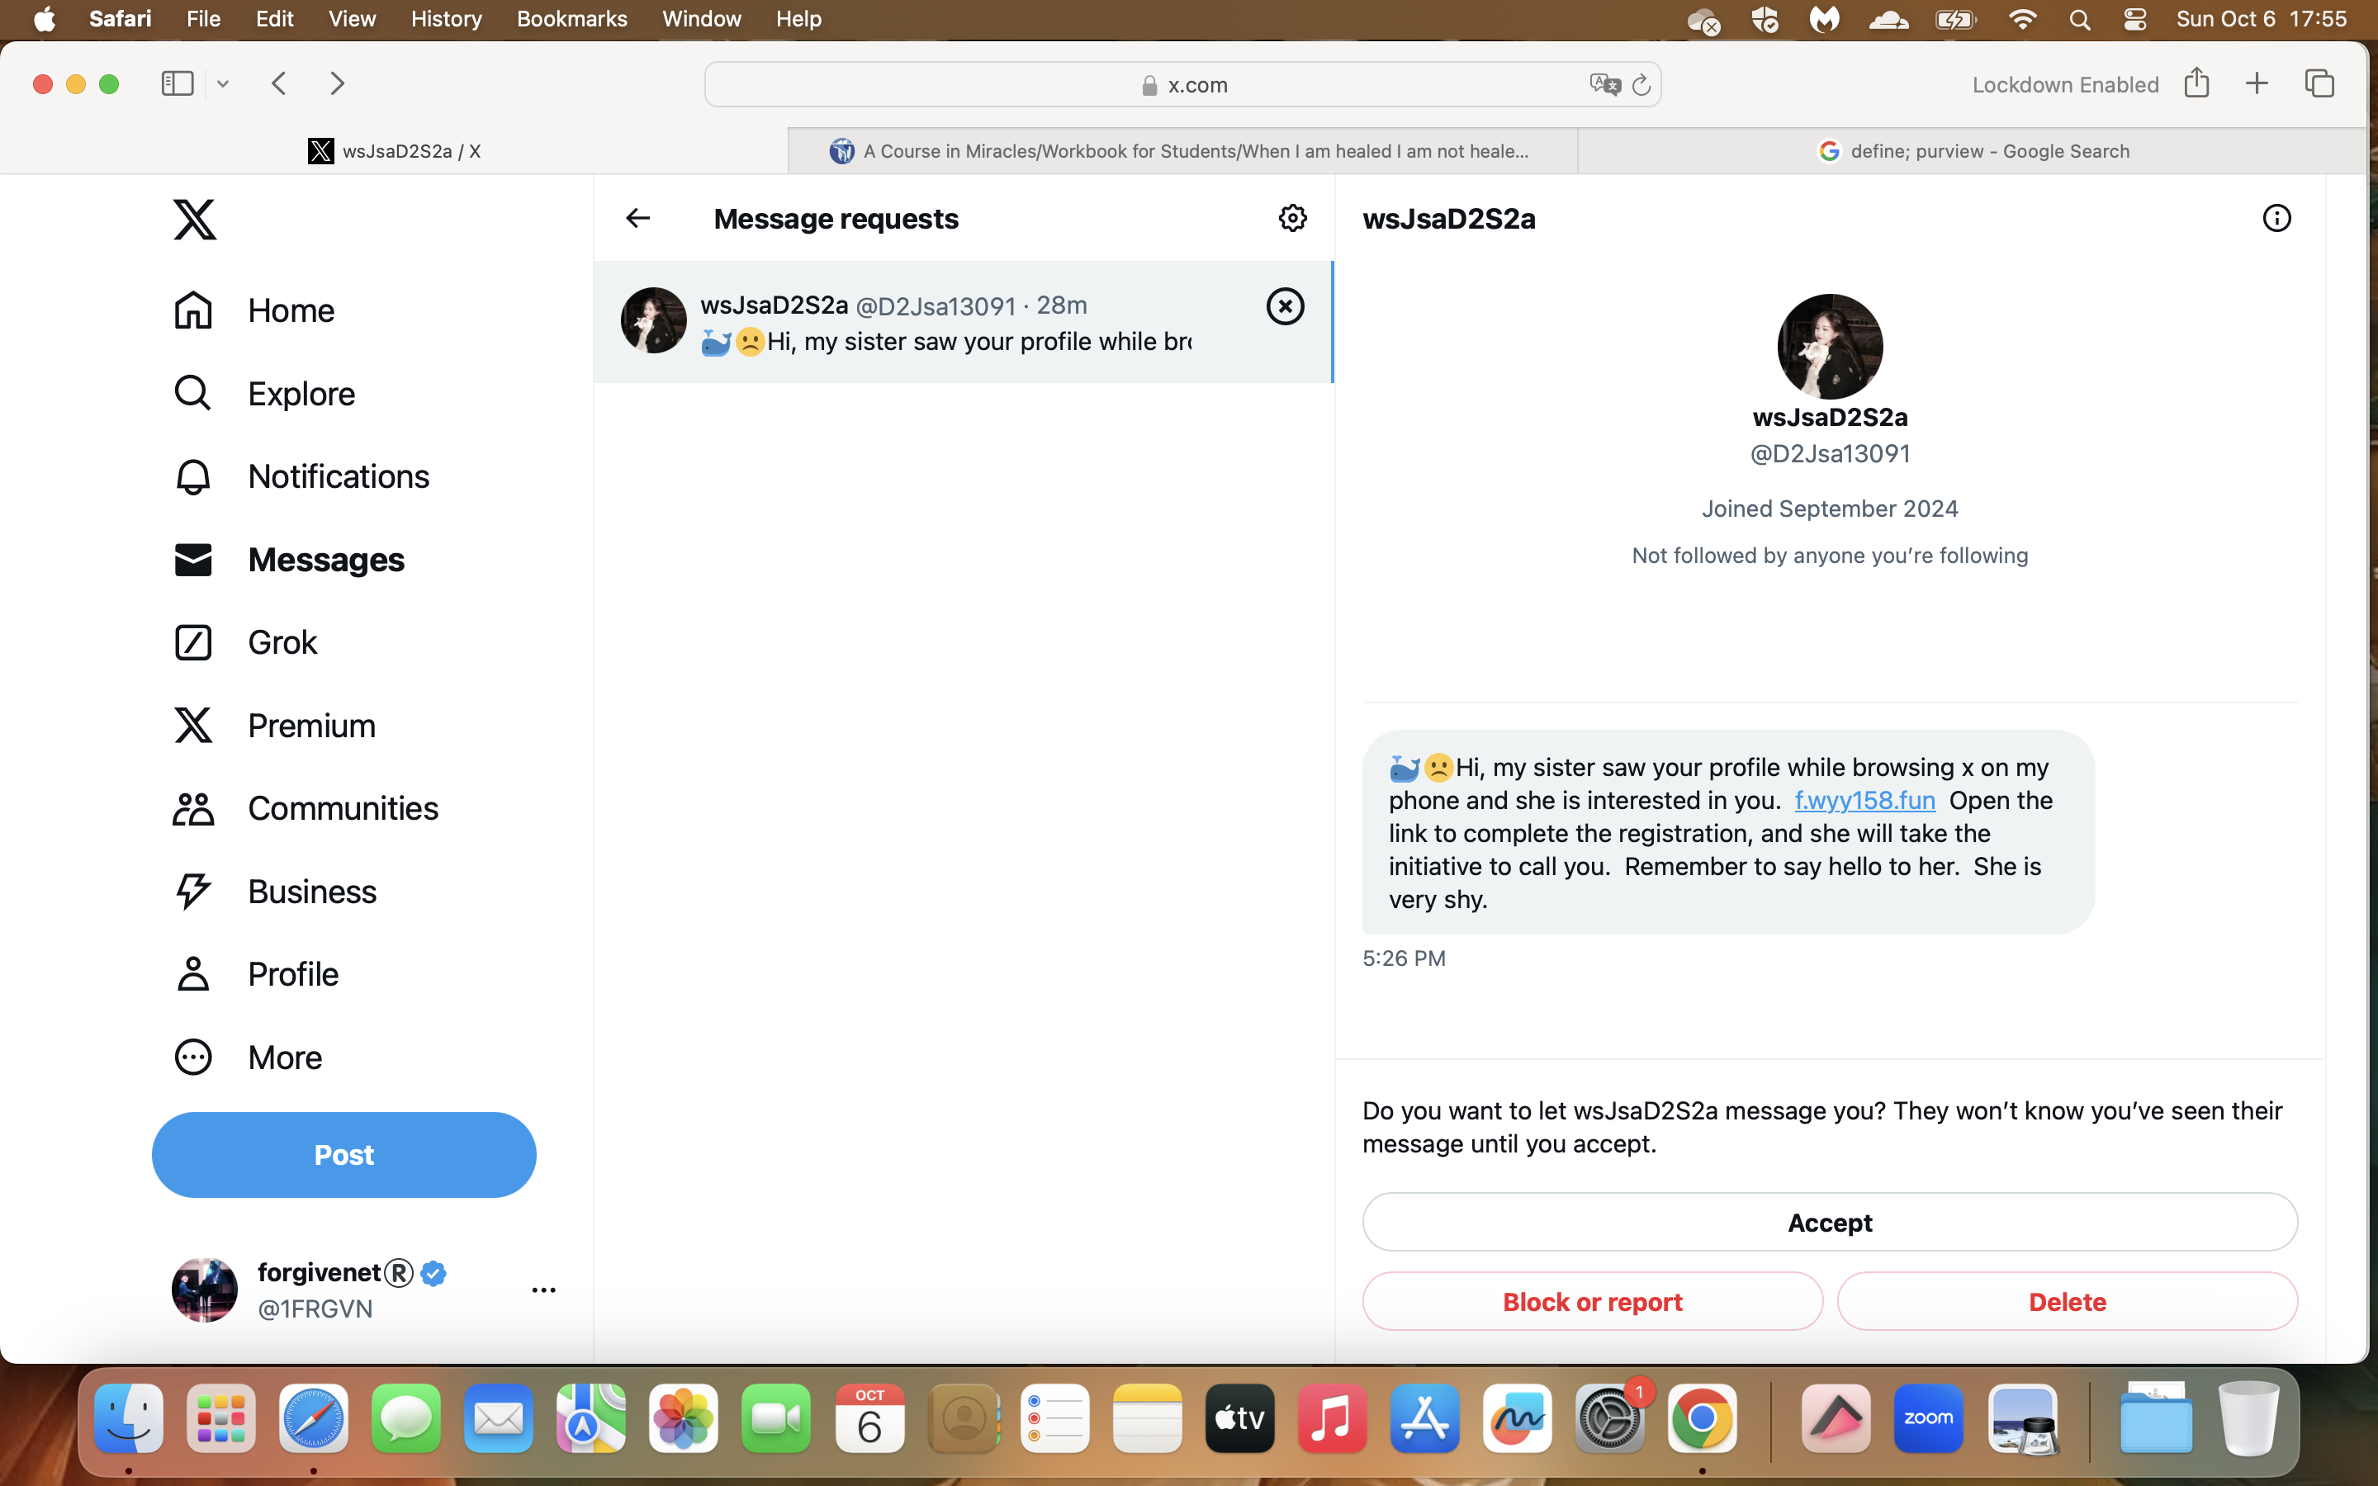Expand the sidebar tab group dropdown arrow
This screenshot has width=2378, height=1486.
pyautogui.click(x=223, y=84)
